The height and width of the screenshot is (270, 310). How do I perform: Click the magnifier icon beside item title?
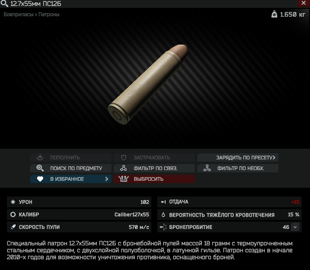point(4,3)
